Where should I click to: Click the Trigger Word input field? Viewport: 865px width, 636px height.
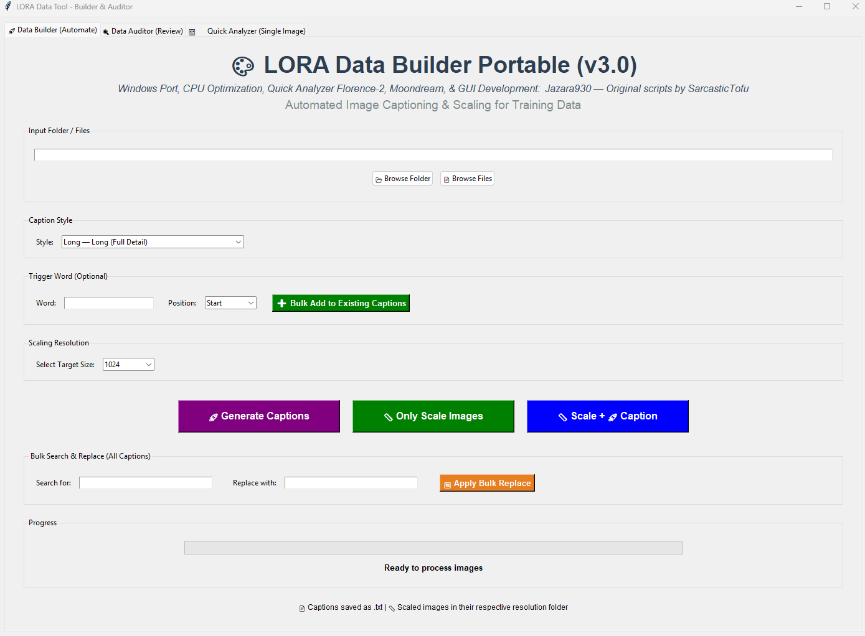coord(109,303)
